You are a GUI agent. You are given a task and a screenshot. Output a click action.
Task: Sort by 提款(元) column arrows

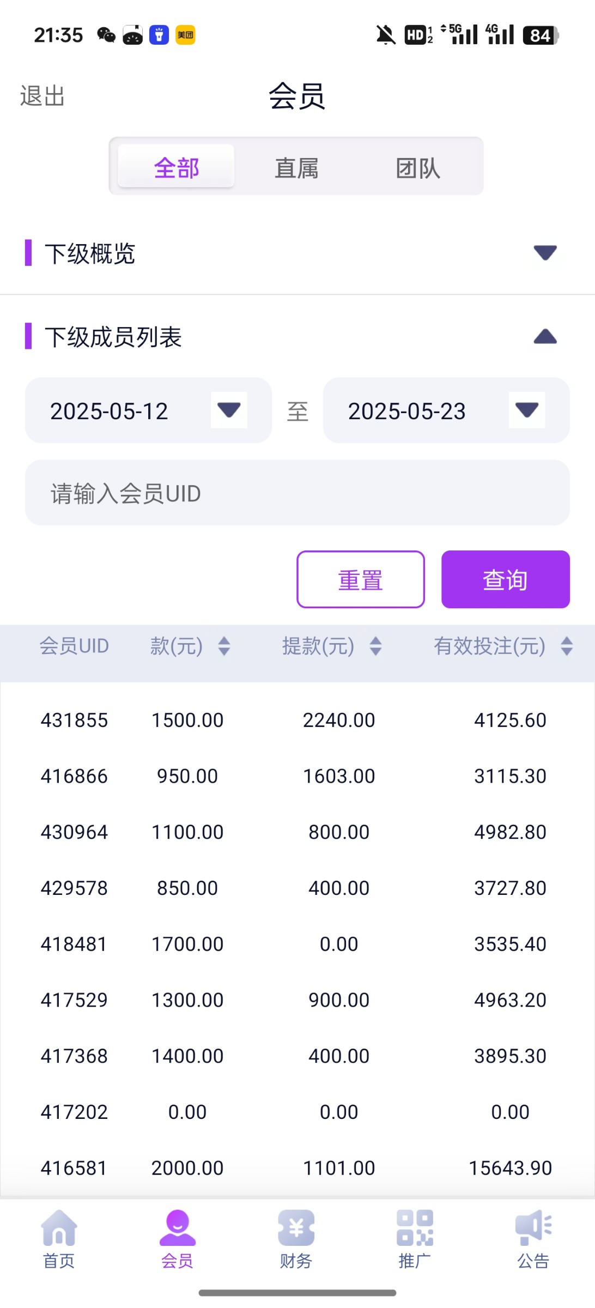[x=375, y=646]
